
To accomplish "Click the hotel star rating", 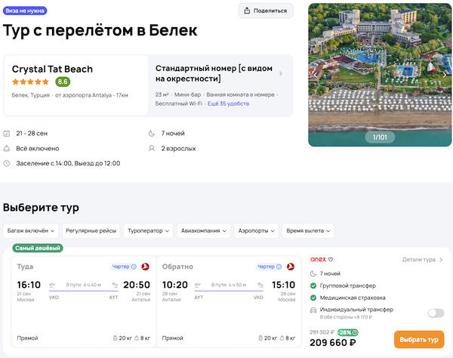I will [31, 82].
